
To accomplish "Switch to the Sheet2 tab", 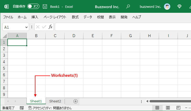I will click(x=55, y=101).
